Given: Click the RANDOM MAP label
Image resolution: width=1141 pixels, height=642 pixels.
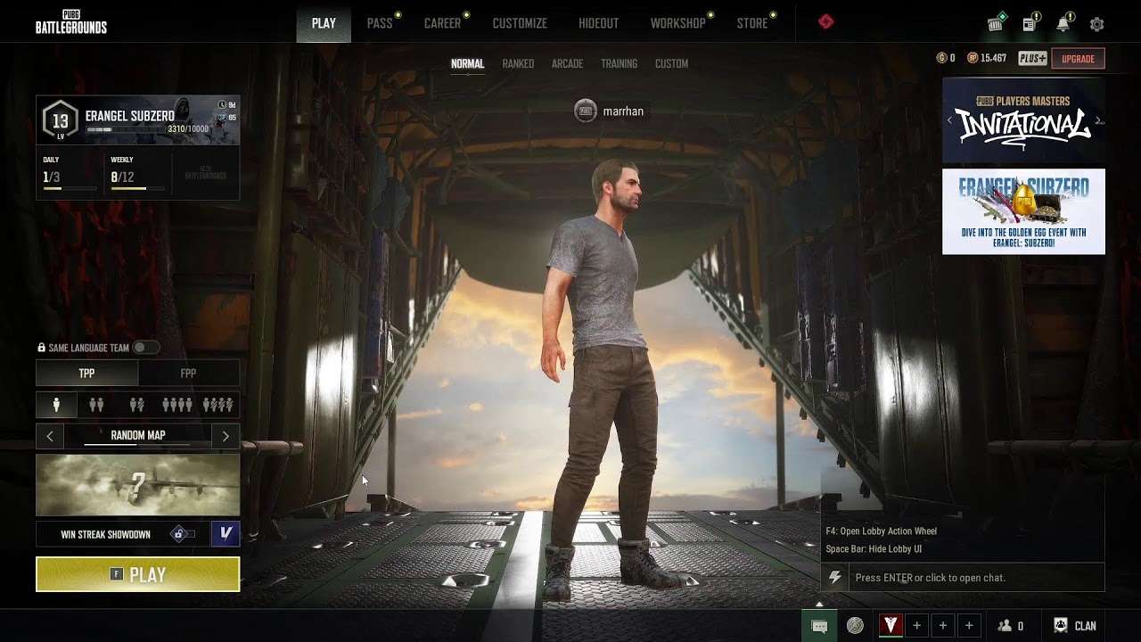Looking at the screenshot, I should (x=138, y=435).
